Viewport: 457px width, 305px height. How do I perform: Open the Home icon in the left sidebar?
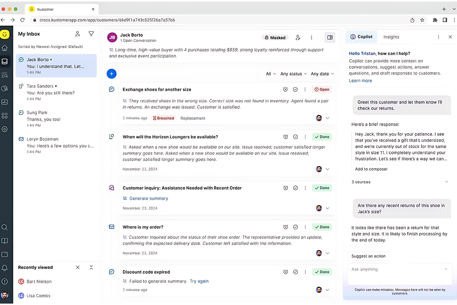point(5,48)
